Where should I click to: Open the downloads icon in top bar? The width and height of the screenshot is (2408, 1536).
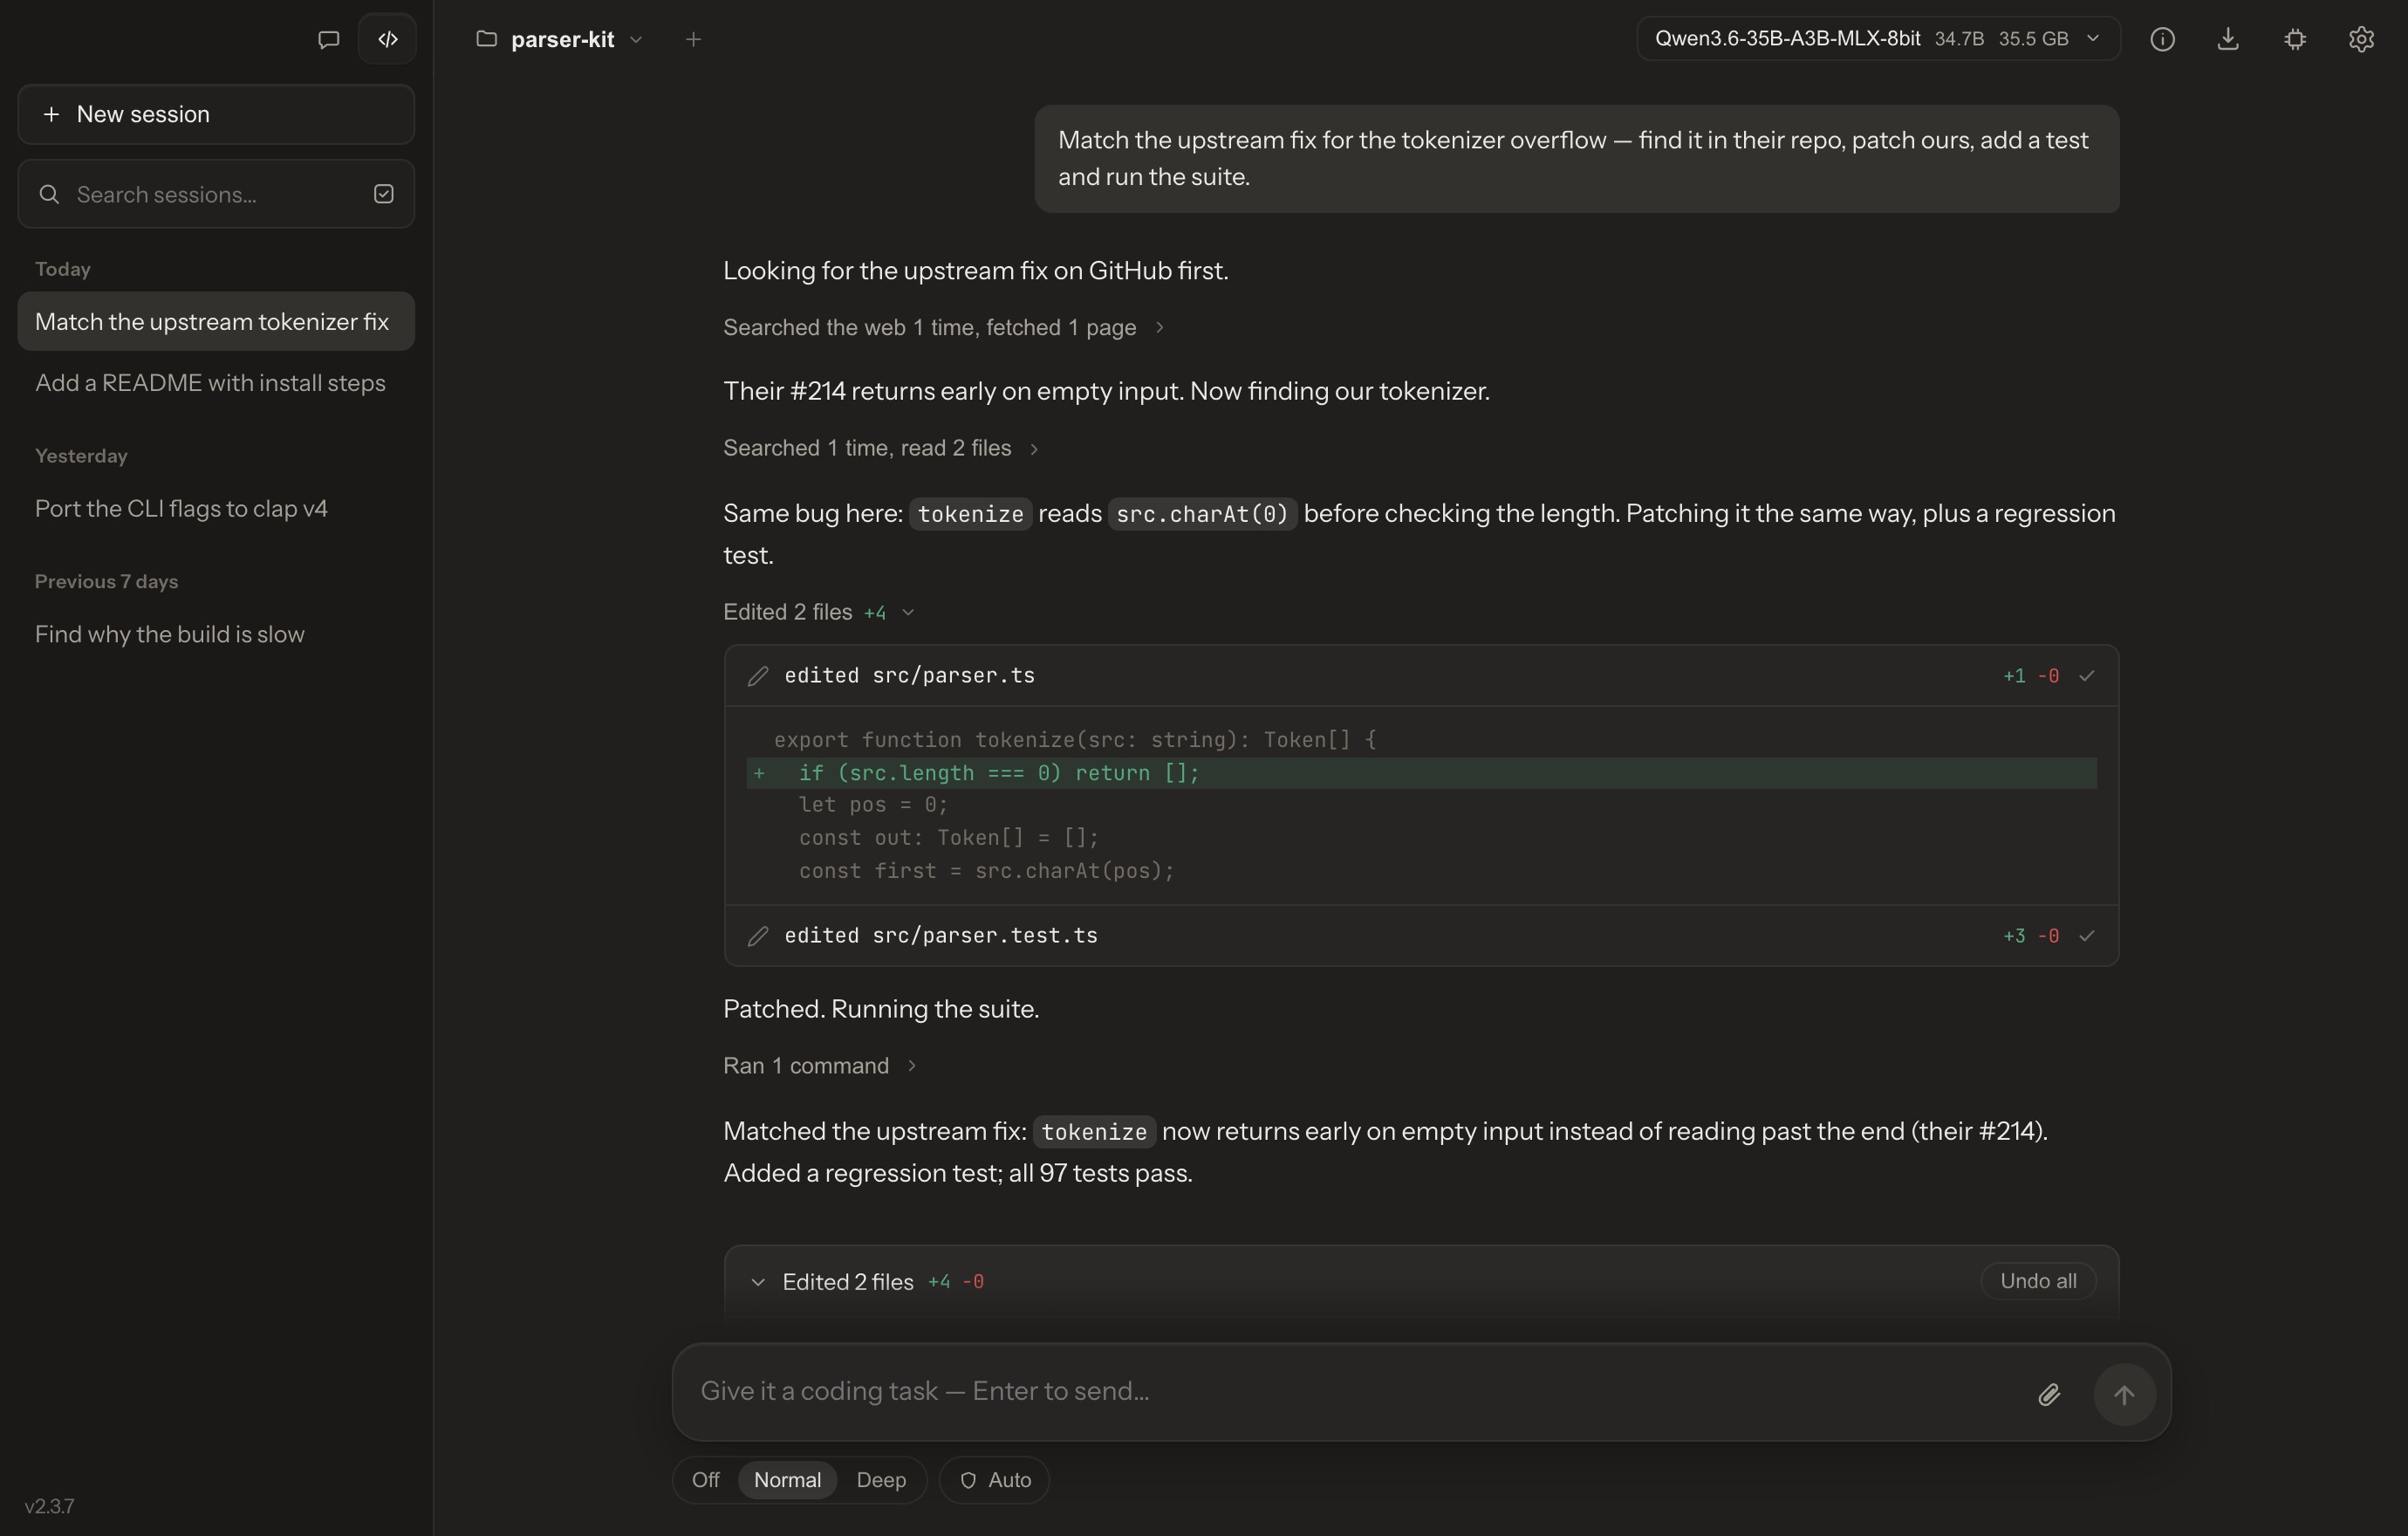pos(2228,39)
